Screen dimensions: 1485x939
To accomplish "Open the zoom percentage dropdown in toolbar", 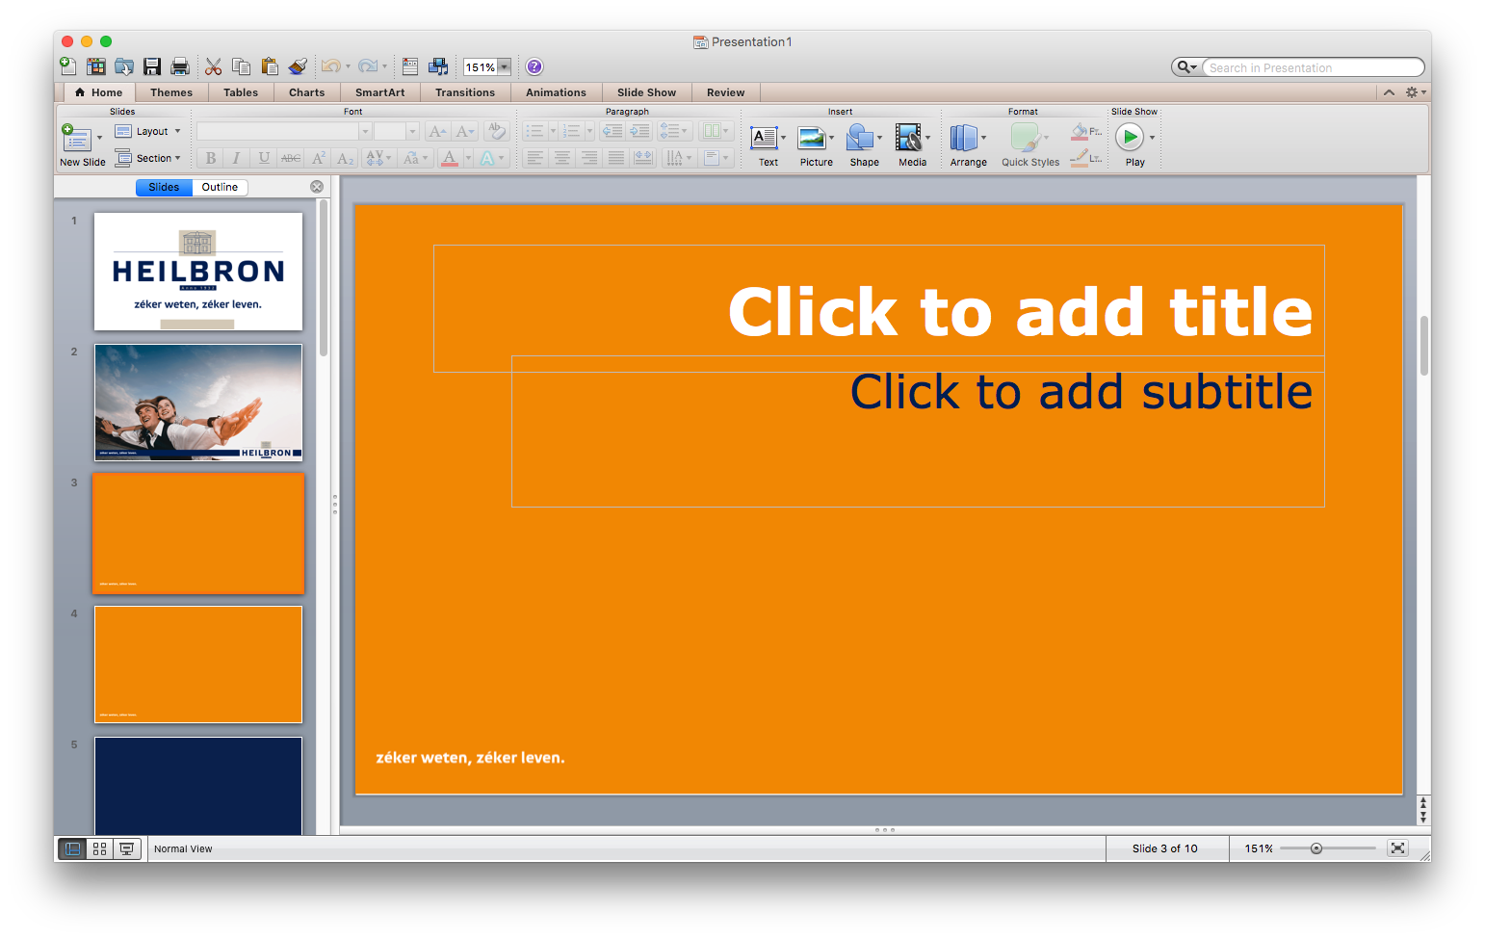I will pos(504,67).
